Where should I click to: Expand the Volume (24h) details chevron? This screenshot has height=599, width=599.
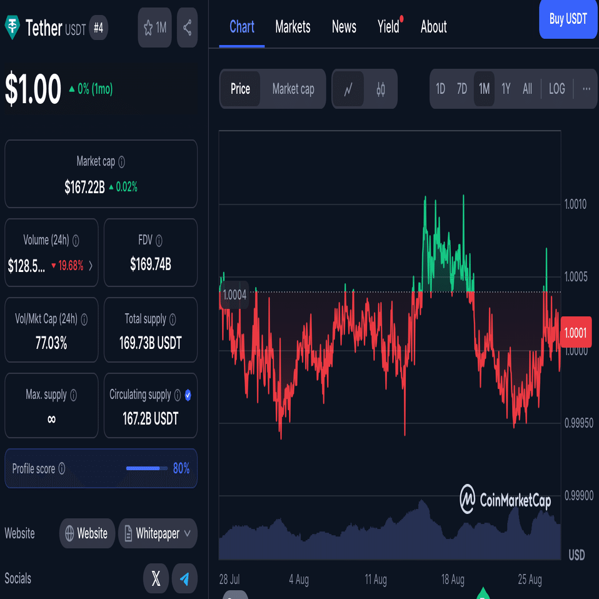coord(93,265)
